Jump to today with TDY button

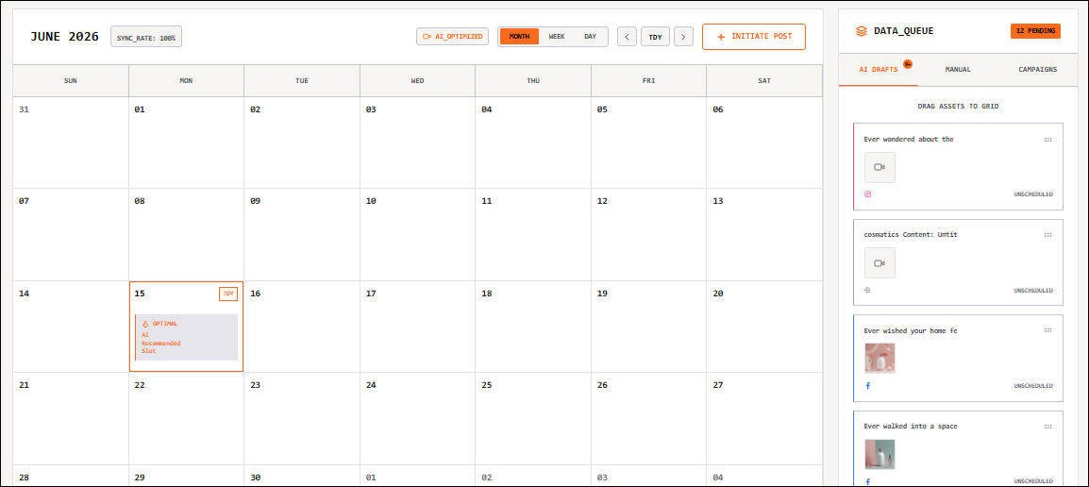click(655, 37)
